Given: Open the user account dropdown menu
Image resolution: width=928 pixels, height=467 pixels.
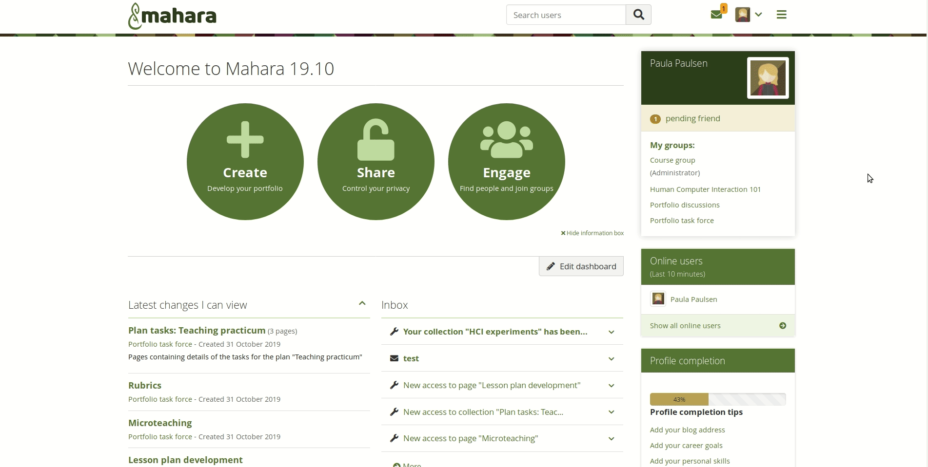Looking at the screenshot, I should (749, 15).
